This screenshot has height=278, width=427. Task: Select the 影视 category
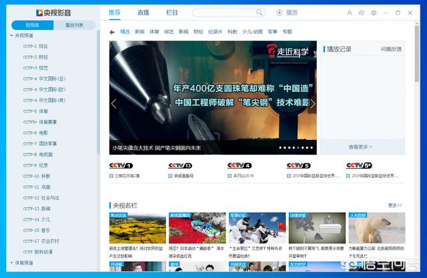[x=183, y=31]
